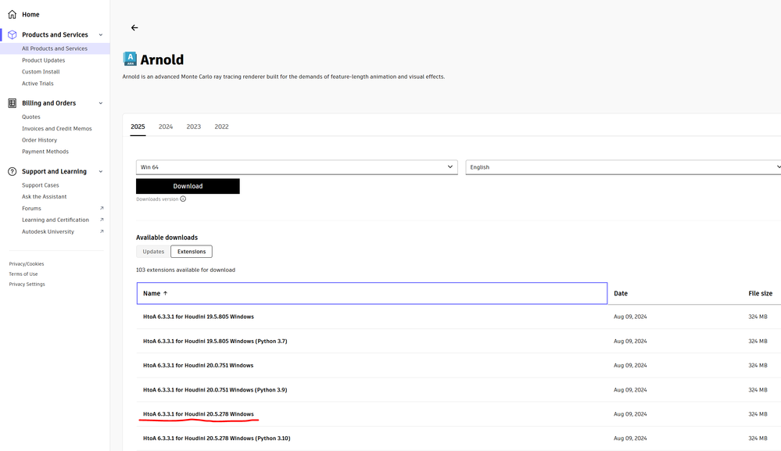Click the Home label in sidebar

pyautogui.click(x=30, y=14)
